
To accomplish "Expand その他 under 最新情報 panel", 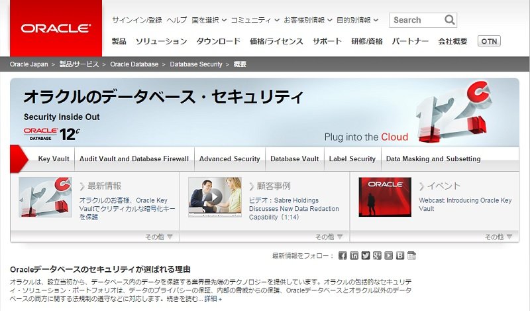I will 159,237.
